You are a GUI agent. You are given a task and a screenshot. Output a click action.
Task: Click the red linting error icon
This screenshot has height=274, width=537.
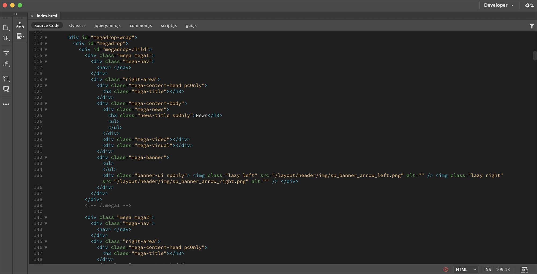446,269
